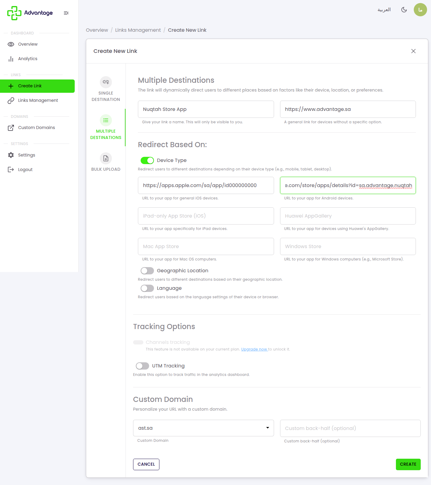431x485 pixels.
Task: Open the user avatar menu
Action: 420,10
